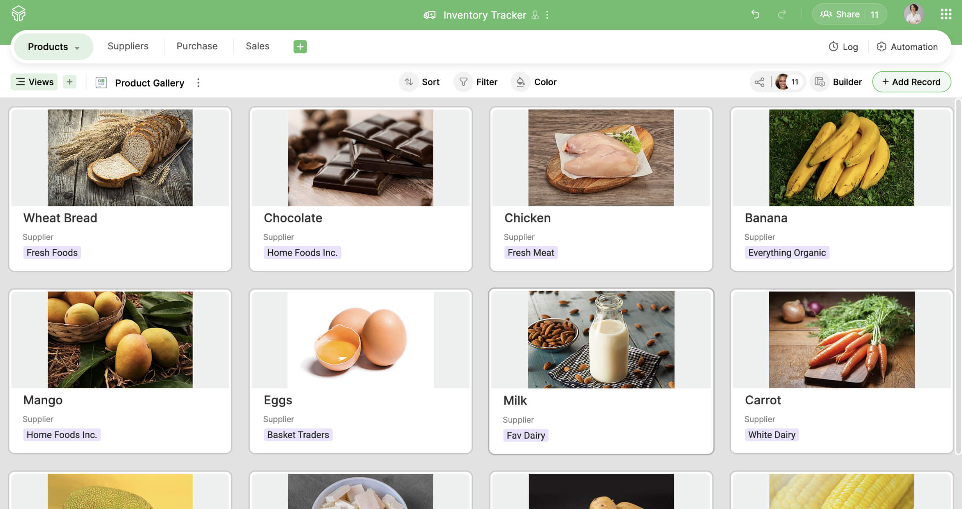Image resolution: width=962 pixels, height=509 pixels.
Task: Click the undo arrow icon
Action: [x=755, y=14]
